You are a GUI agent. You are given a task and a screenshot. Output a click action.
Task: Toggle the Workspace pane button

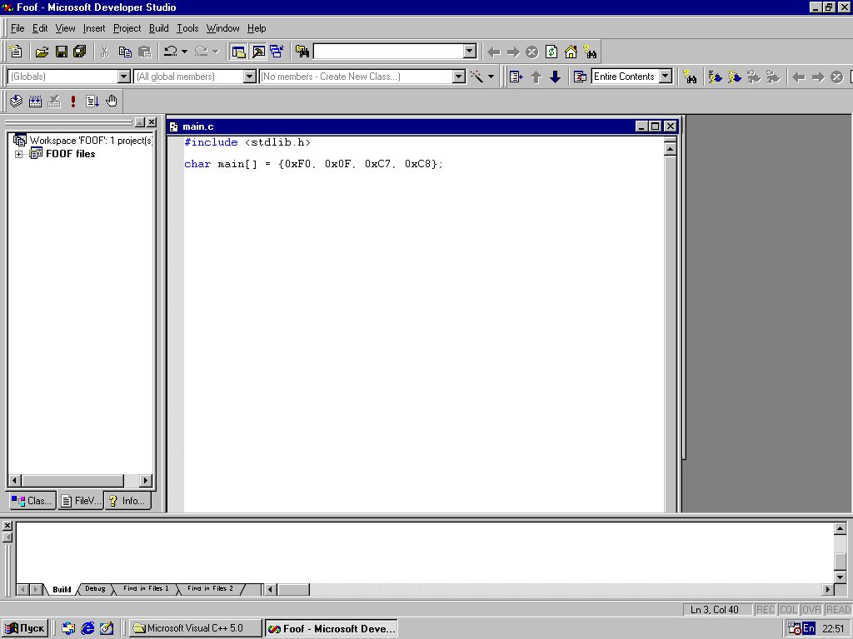point(238,52)
